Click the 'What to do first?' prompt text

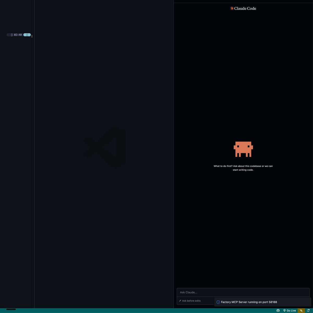243,168
